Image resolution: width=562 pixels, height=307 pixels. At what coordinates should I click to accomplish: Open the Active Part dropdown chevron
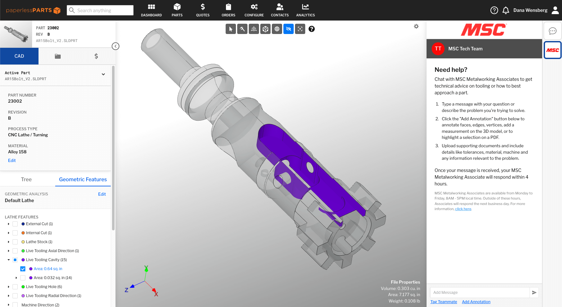103,74
